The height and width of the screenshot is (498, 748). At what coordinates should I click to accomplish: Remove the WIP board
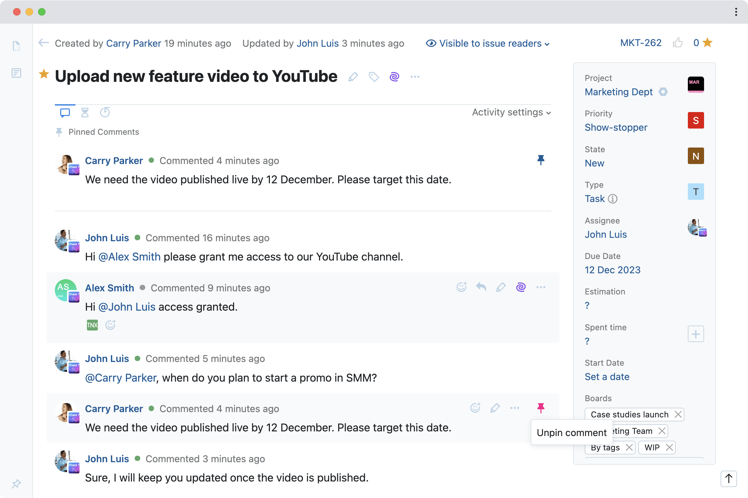669,448
